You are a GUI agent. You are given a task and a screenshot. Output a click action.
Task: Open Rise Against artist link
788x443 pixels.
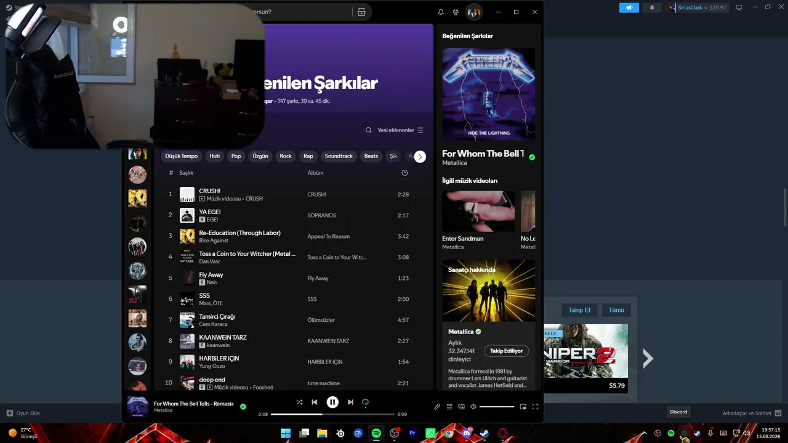point(214,241)
